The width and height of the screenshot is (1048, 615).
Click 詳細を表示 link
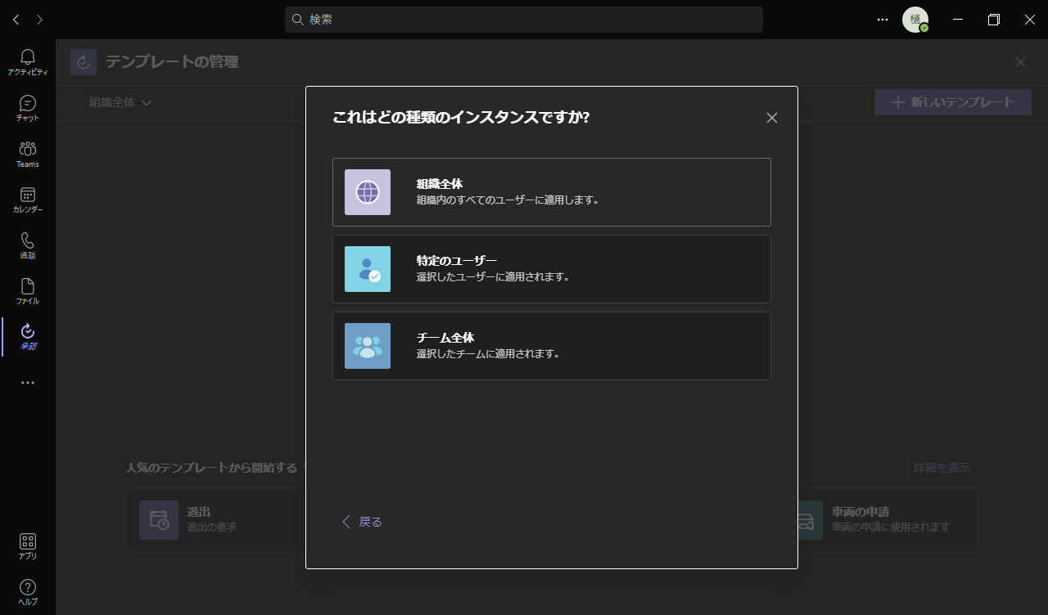942,468
